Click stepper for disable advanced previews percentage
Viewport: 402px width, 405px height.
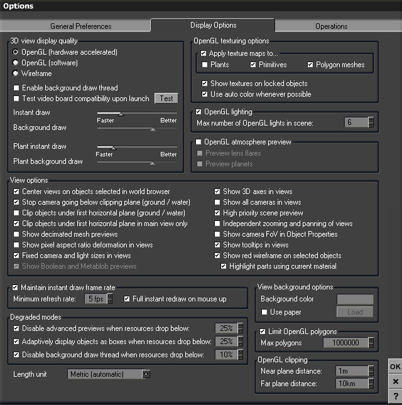239,328
